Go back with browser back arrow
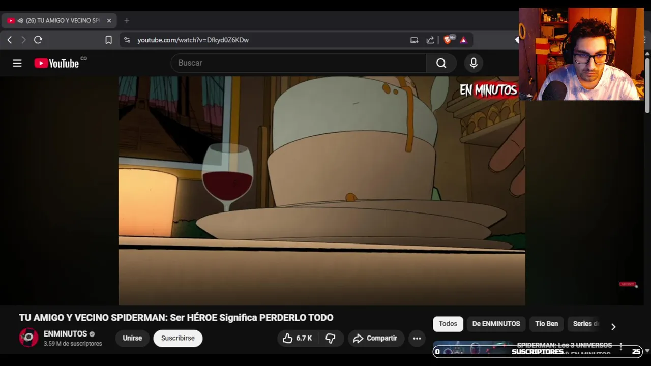Viewport: 651px width, 366px height. 10,40
